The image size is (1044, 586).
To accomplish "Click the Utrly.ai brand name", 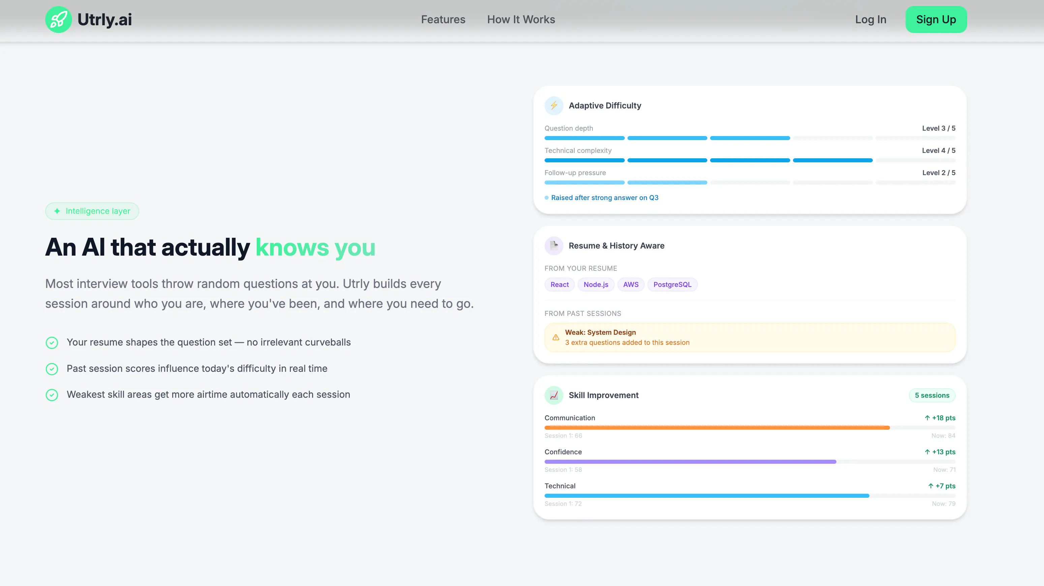I will pos(104,20).
